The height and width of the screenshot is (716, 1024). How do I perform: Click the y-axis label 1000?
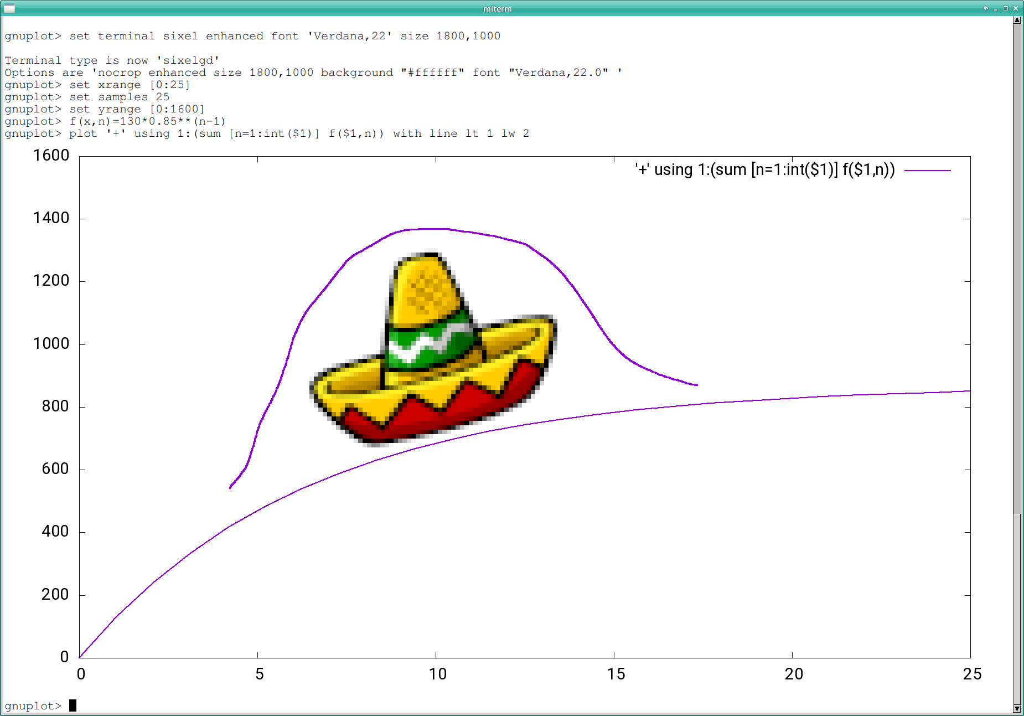click(51, 343)
